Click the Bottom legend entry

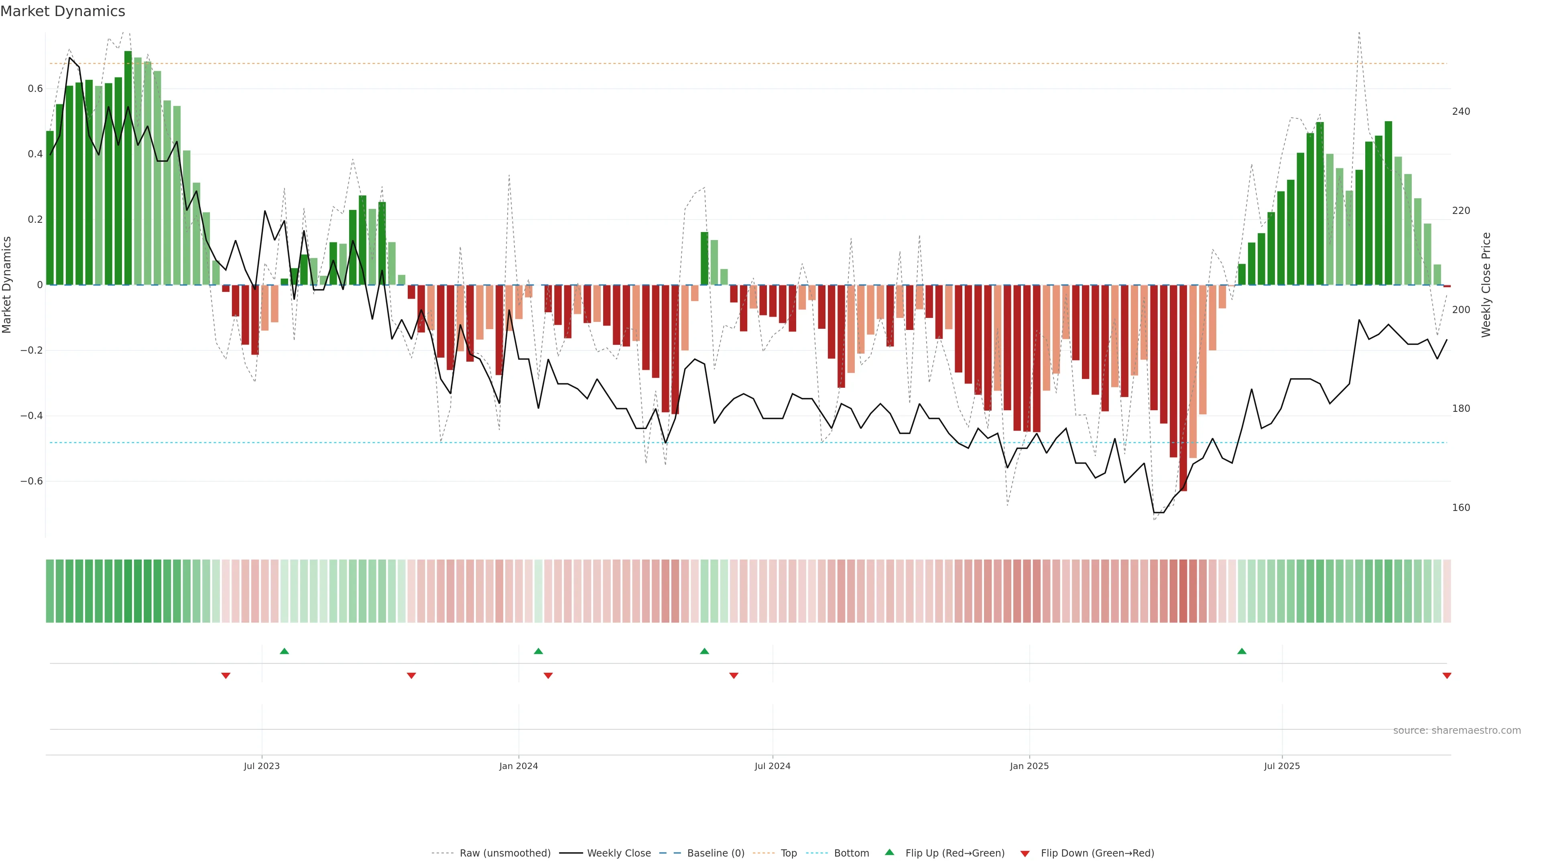point(851,853)
